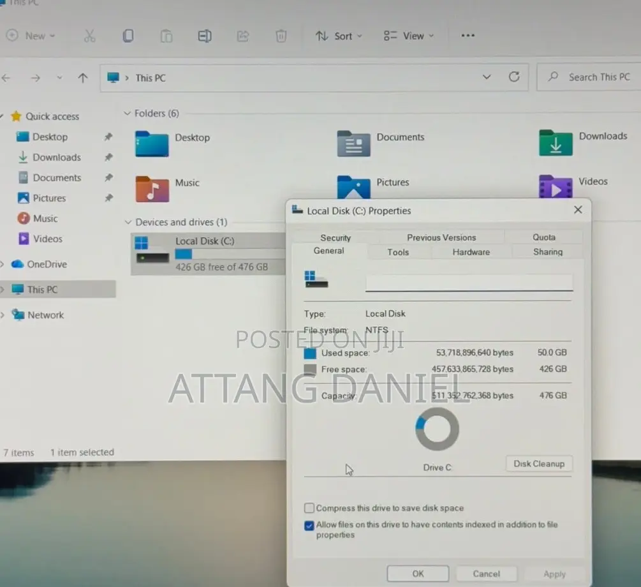This screenshot has height=587, width=641.
Task: Select OneDrive in the navigation pane
Action: [47, 264]
